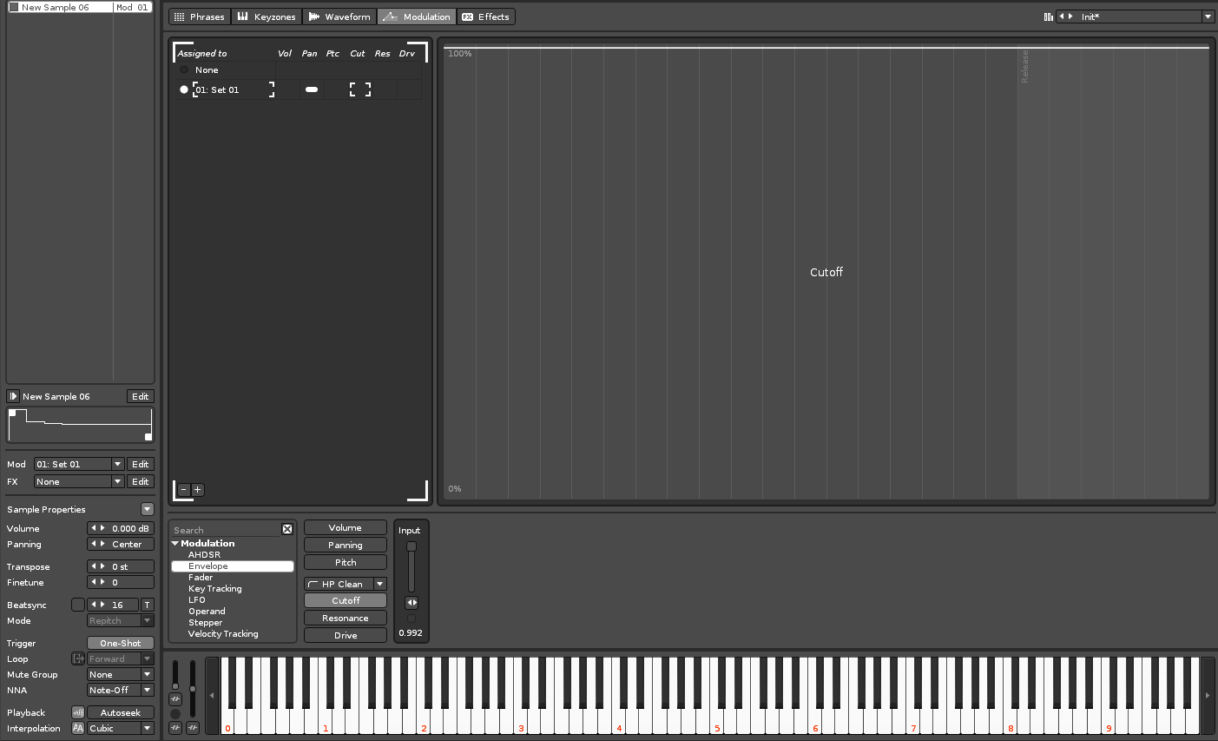Click the Cut bracket indicator of Set 01
Viewport: 1218px width, 741px height.
click(360, 89)
